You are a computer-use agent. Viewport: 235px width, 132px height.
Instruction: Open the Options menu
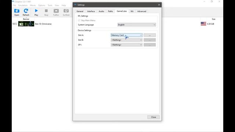pos(41,5)
